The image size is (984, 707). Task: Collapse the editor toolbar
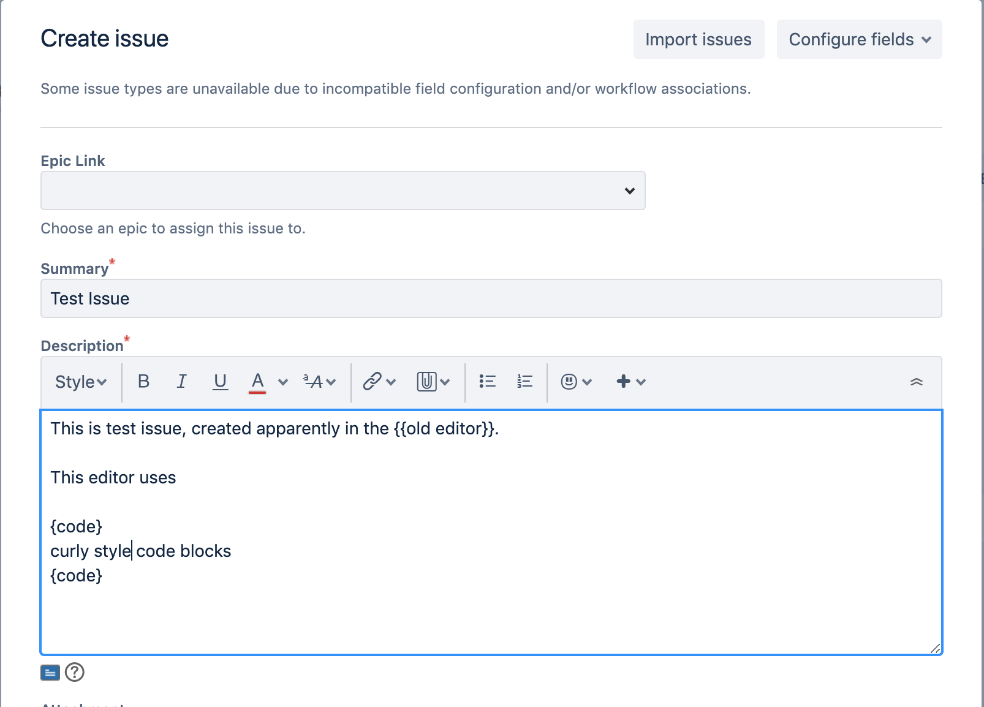(917, 382)
